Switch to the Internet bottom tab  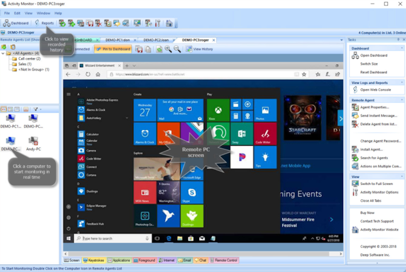[167, 261]
